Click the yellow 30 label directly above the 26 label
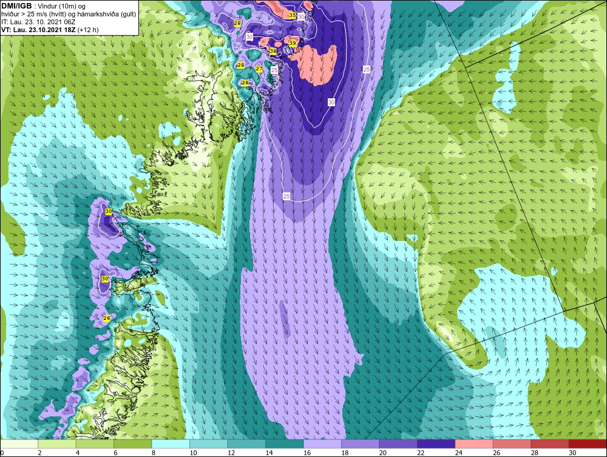This screenshot has height=457, width=607. tap(105, 279)
